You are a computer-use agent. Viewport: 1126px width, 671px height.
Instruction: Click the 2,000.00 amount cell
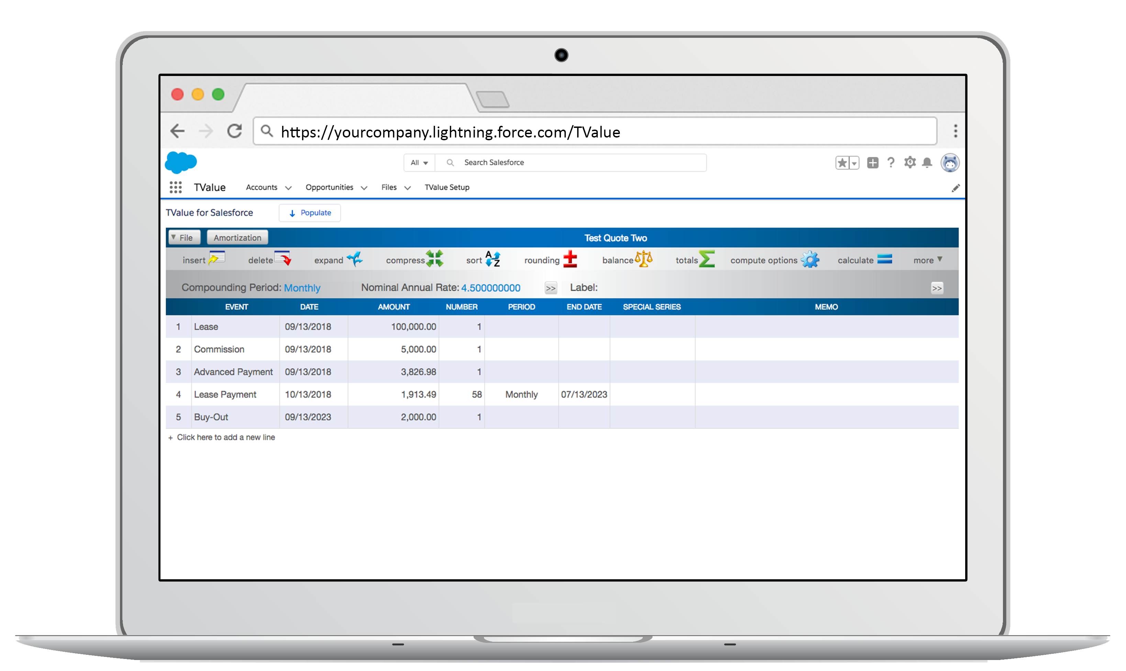click(x=393, y=417)
